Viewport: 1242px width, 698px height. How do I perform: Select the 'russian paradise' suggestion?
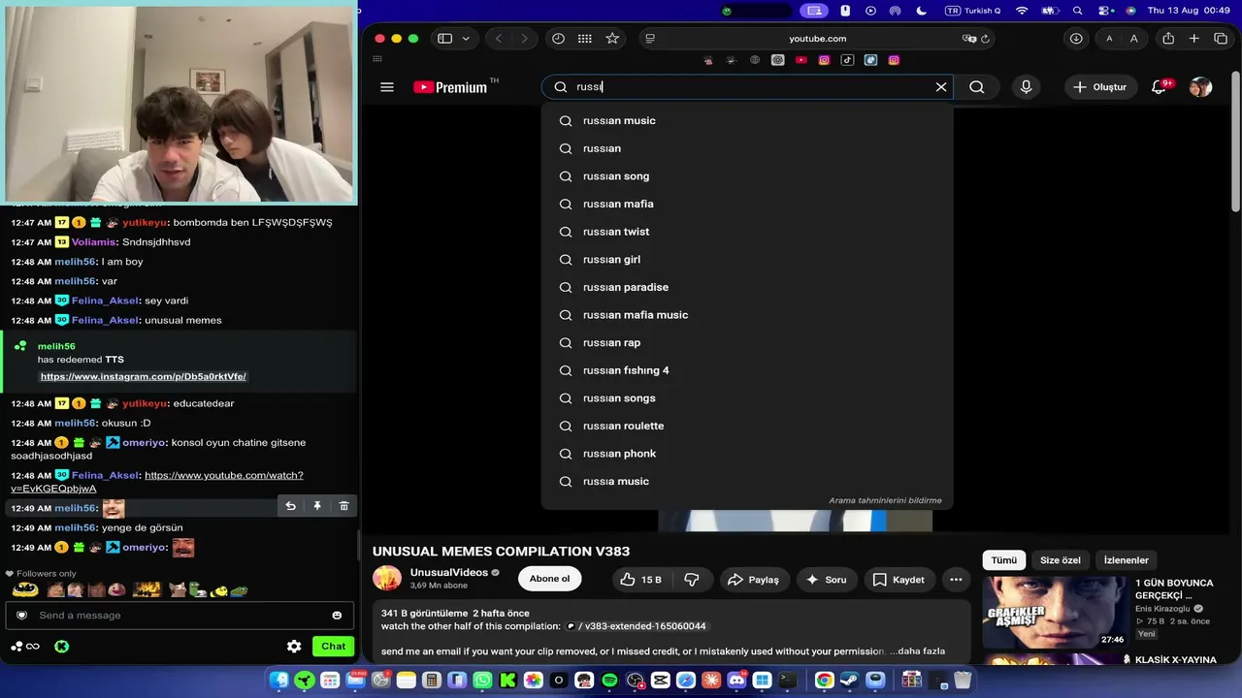click(x=747, y=288)
